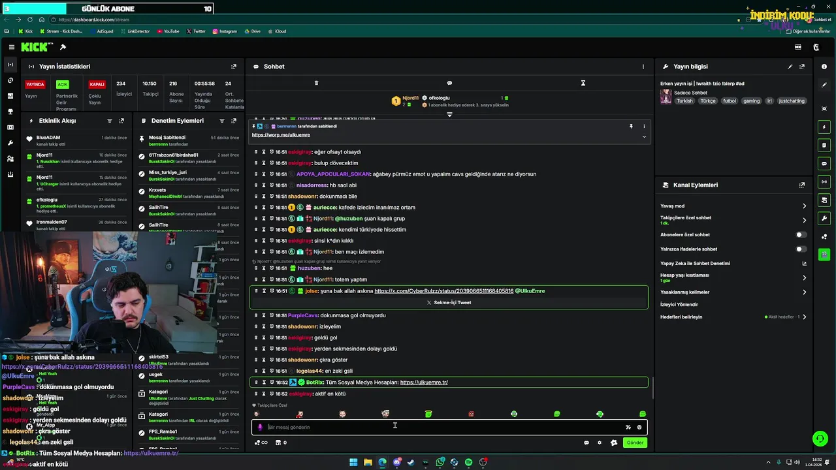836x470 pixels.
Task: Open the iCloud bookmark
Action: pos(277,31)
